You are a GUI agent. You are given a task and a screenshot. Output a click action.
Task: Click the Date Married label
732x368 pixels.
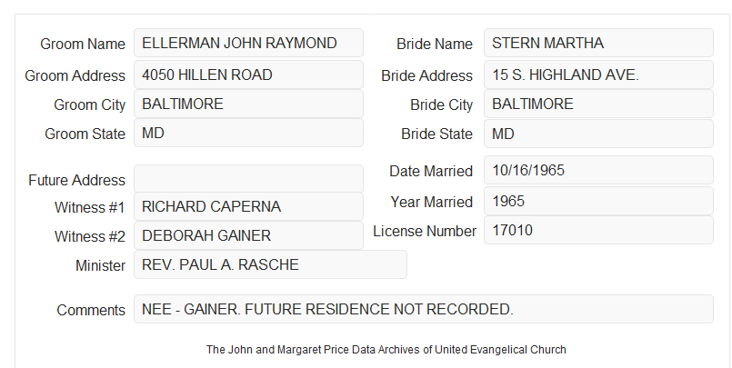click(x=431, y=171)
